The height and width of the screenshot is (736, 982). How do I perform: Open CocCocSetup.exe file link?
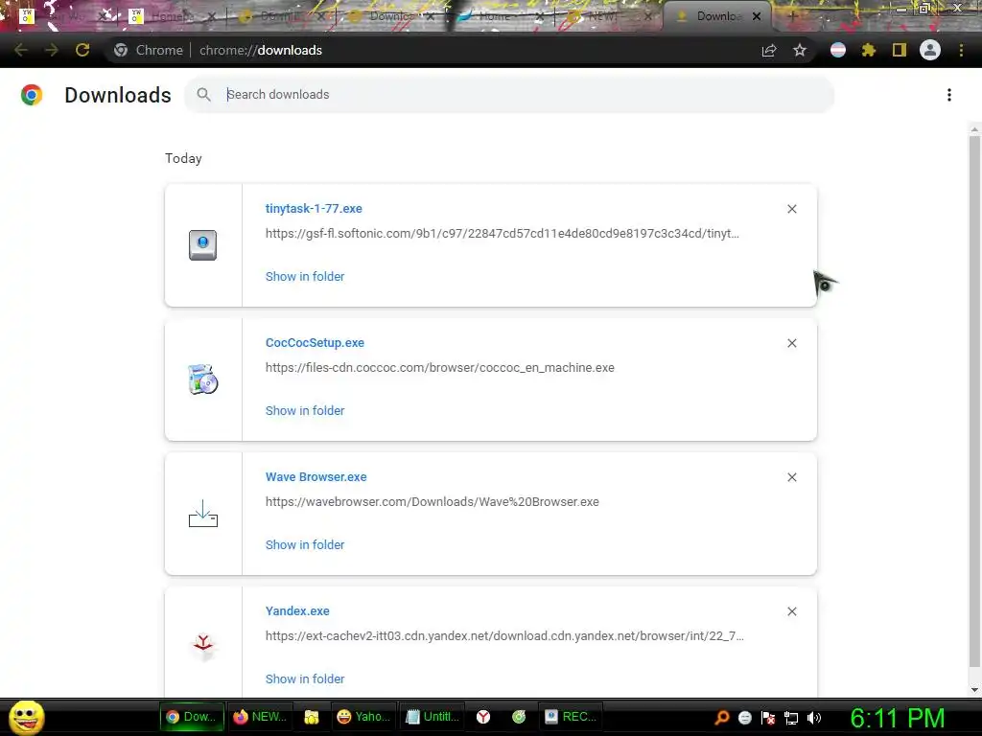pos(315,343)
